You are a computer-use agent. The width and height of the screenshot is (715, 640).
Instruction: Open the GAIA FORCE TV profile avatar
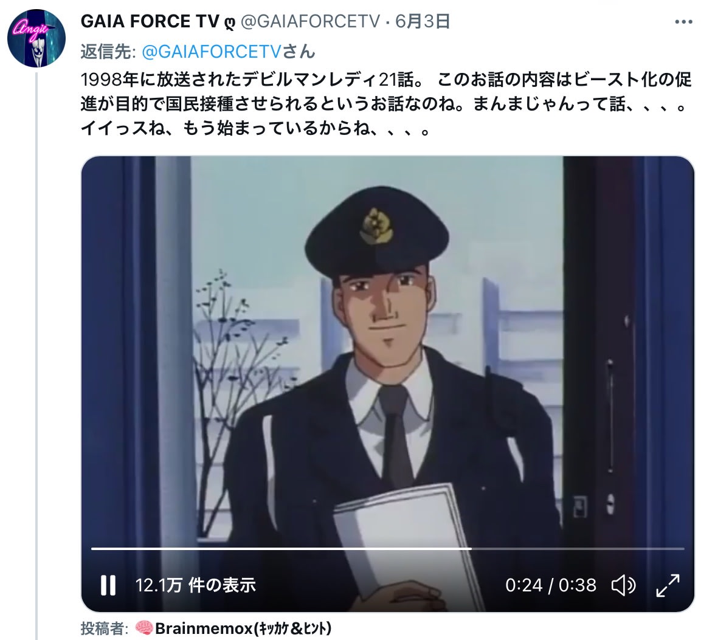[36, 38]
